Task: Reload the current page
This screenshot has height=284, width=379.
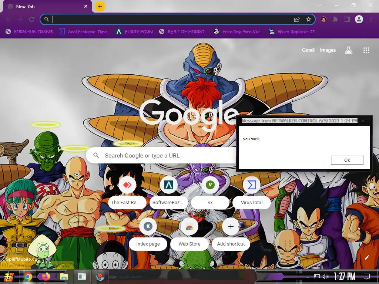Action: (x=32, y=19)
